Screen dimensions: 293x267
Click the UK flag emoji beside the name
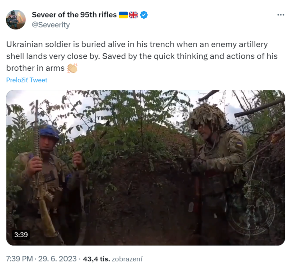point(133,15)
